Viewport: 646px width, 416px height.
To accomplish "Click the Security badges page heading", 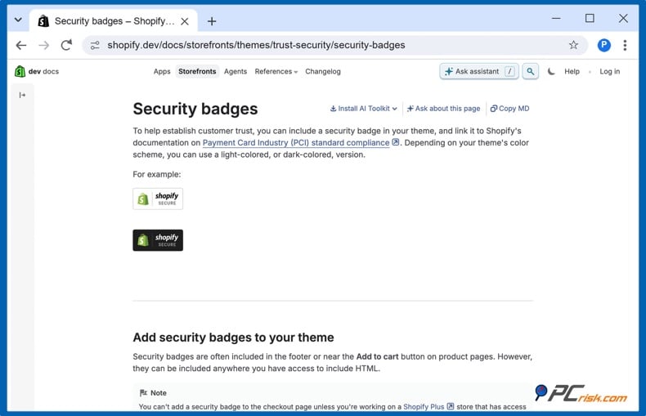I will point(195,109).
